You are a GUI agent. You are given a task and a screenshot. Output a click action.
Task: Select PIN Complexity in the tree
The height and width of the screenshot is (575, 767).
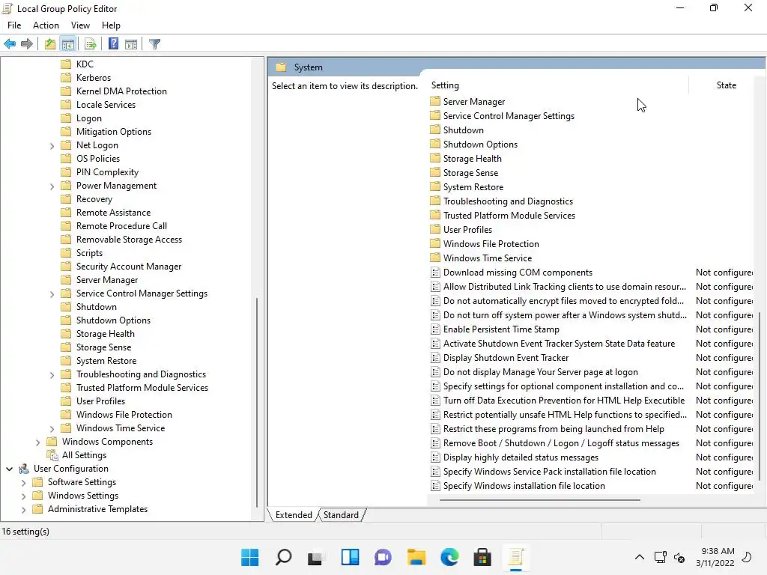click(107, 171)
